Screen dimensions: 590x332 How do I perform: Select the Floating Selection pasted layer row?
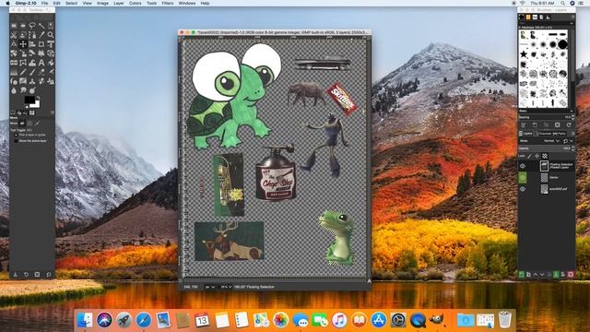point(547,166)
